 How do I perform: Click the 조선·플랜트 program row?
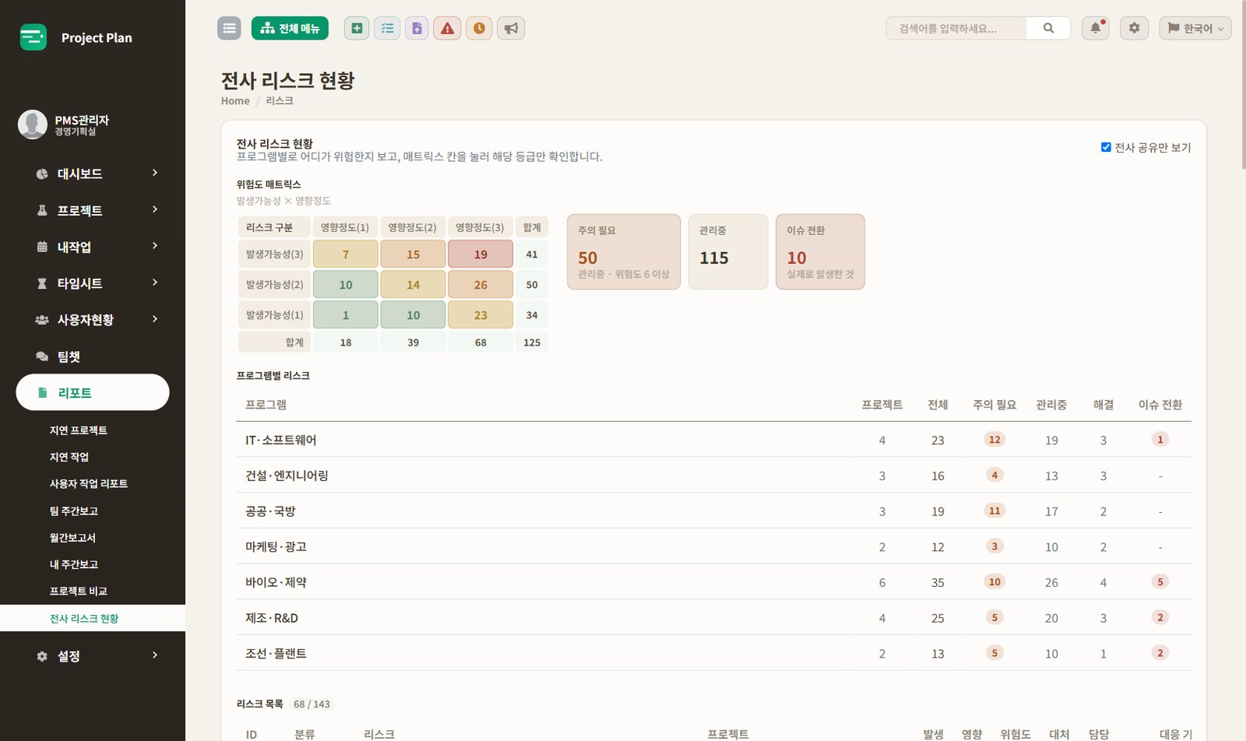tap(713, 653)
